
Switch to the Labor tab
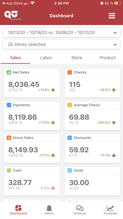click(x=46, y=58)
